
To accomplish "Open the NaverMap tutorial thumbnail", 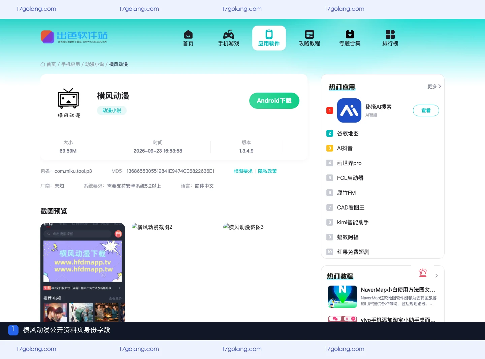I will 343,297.
